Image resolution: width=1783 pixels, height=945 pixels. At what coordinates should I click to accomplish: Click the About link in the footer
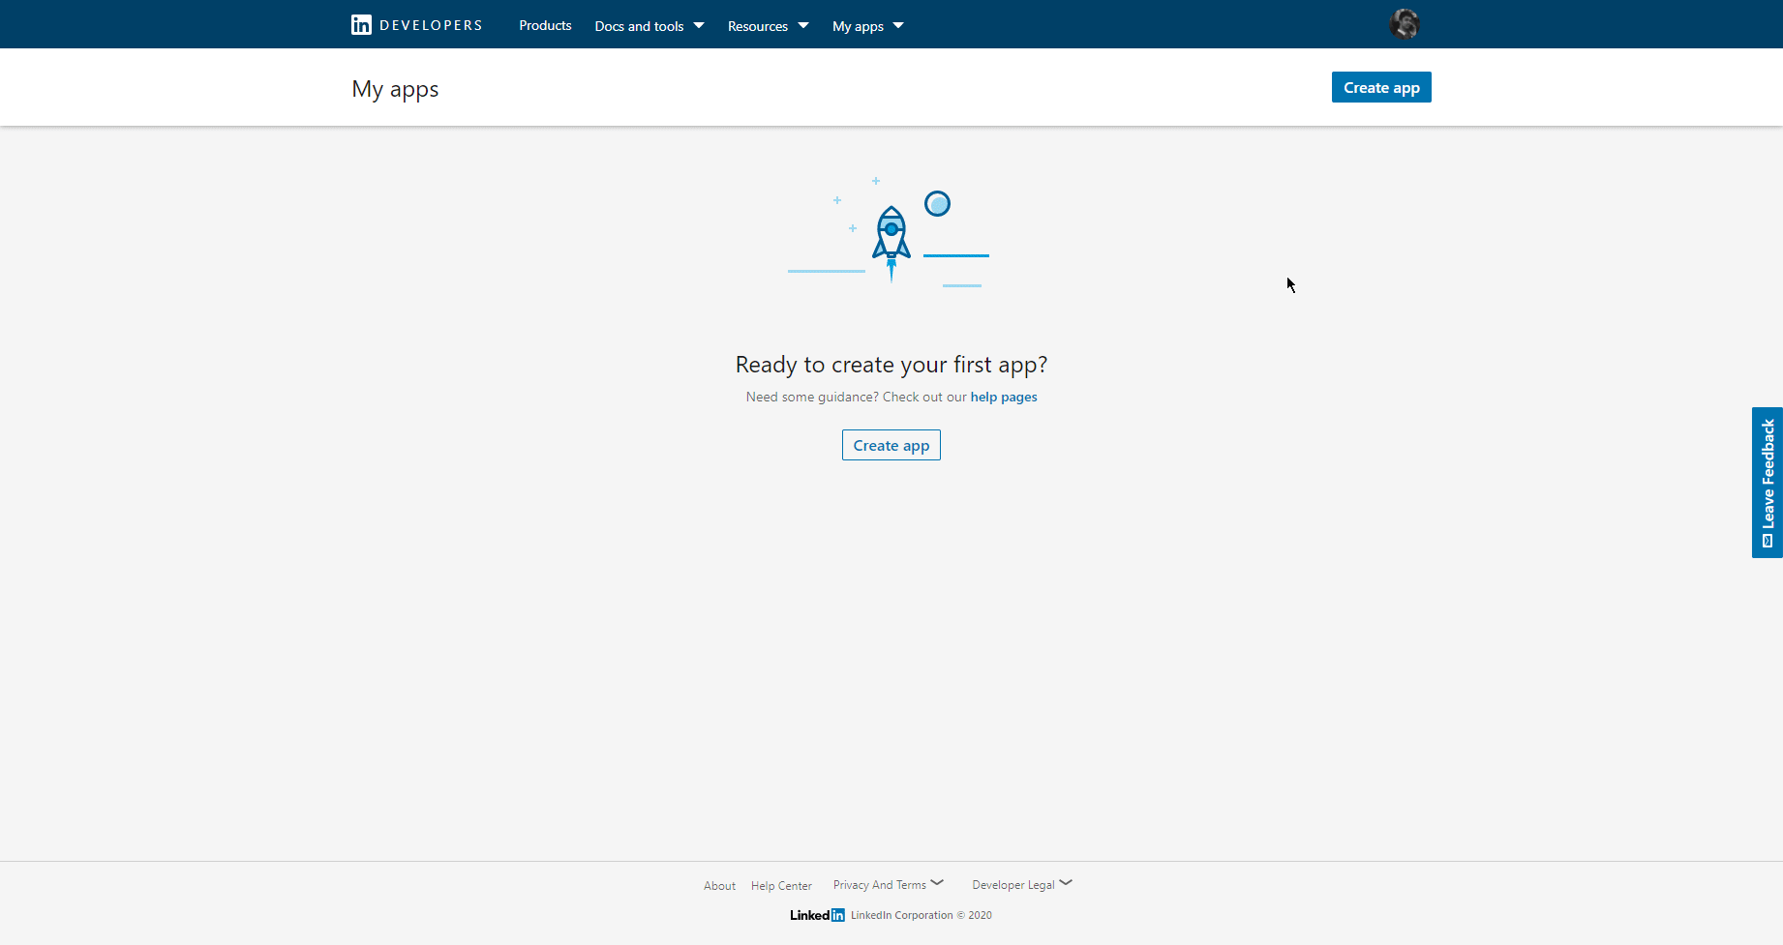click(x=719, y=885)
